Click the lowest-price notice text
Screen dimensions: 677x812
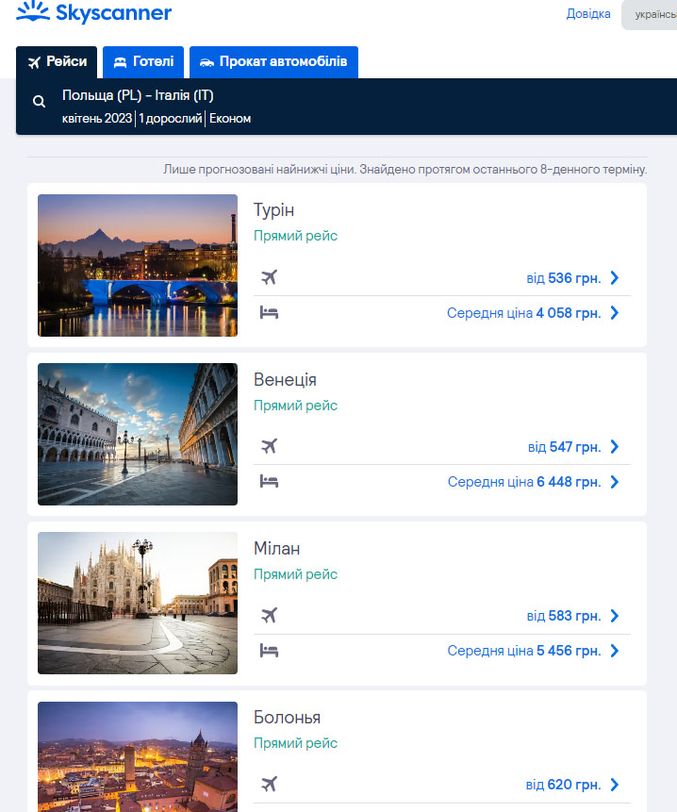pos(405,170)
